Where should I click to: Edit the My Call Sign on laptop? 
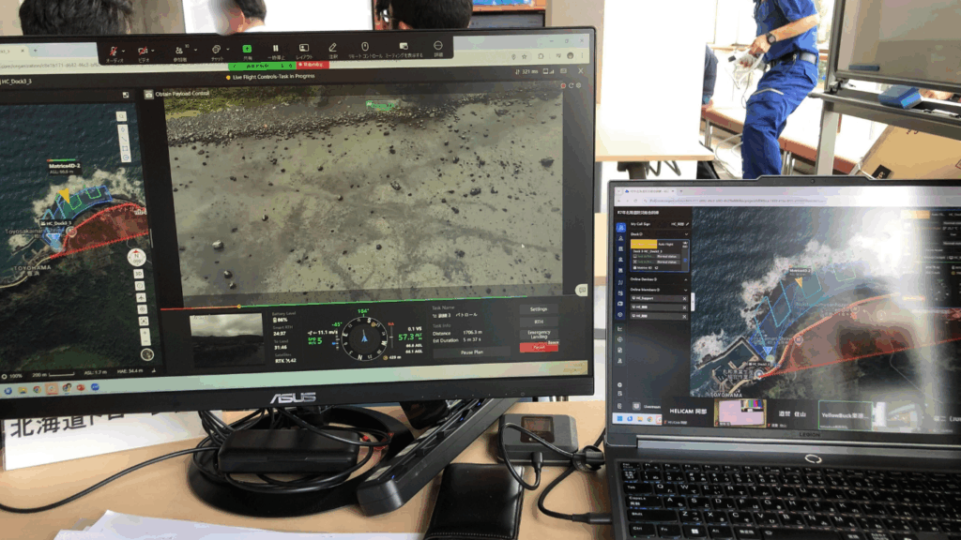(x=687, y=224)
